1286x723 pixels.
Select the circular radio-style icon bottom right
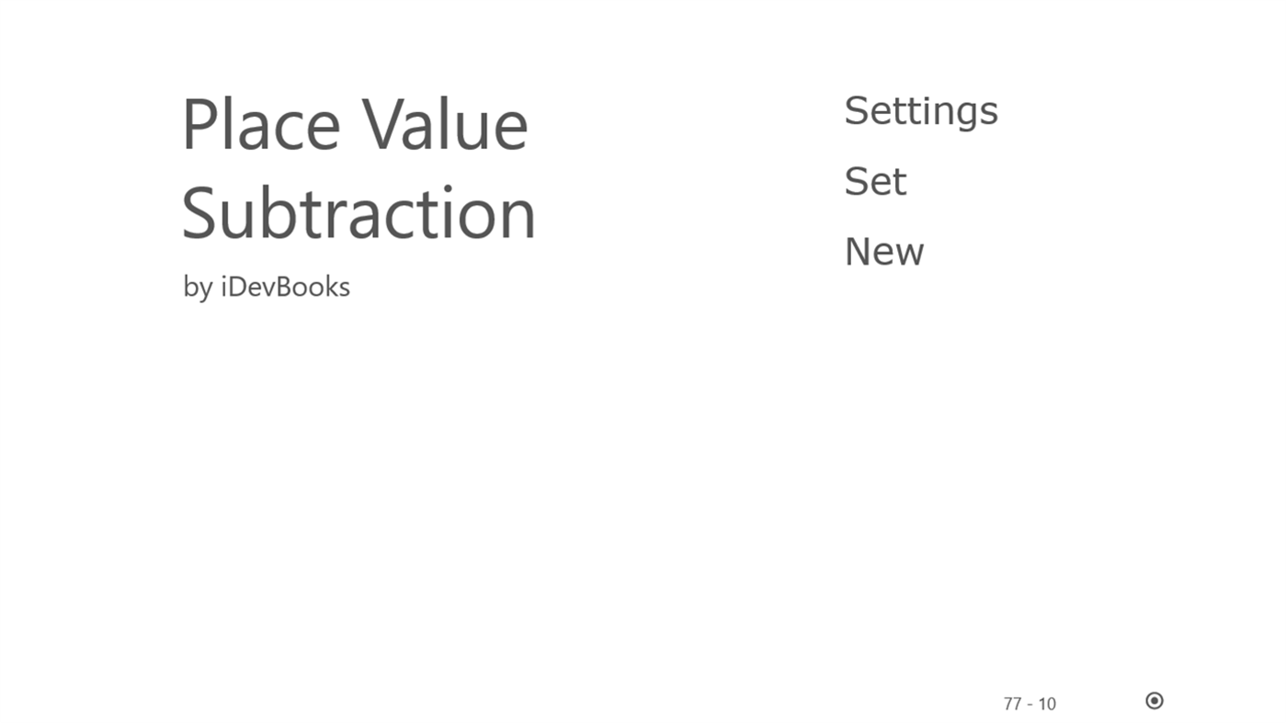tap(1155, 700)
